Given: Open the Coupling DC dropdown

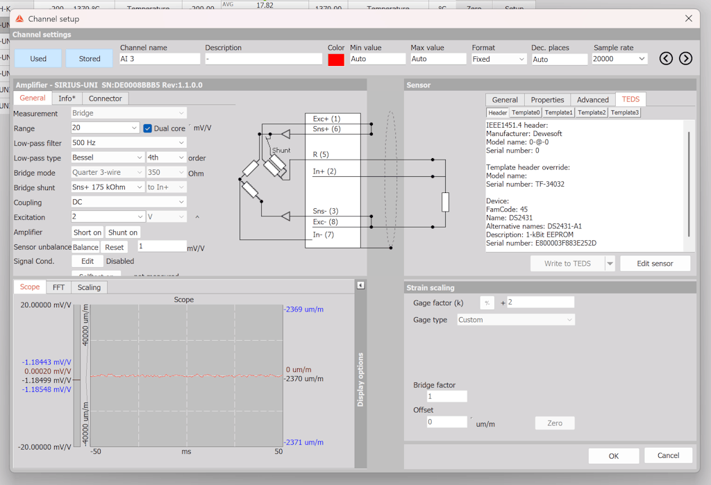Looking at the screenshot, I should 181,202.
